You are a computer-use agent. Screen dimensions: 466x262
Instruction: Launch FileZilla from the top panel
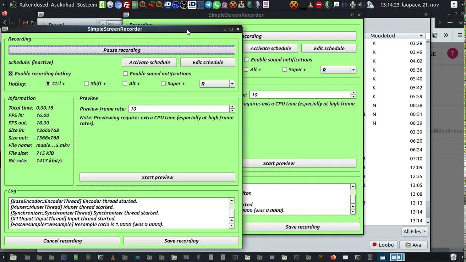point(127,5)
